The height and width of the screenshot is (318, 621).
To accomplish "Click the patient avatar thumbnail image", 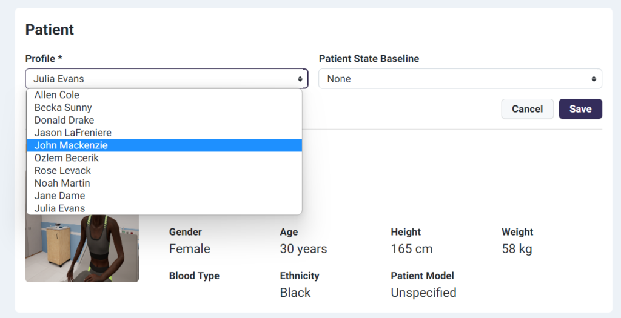I will coord(82,248).
